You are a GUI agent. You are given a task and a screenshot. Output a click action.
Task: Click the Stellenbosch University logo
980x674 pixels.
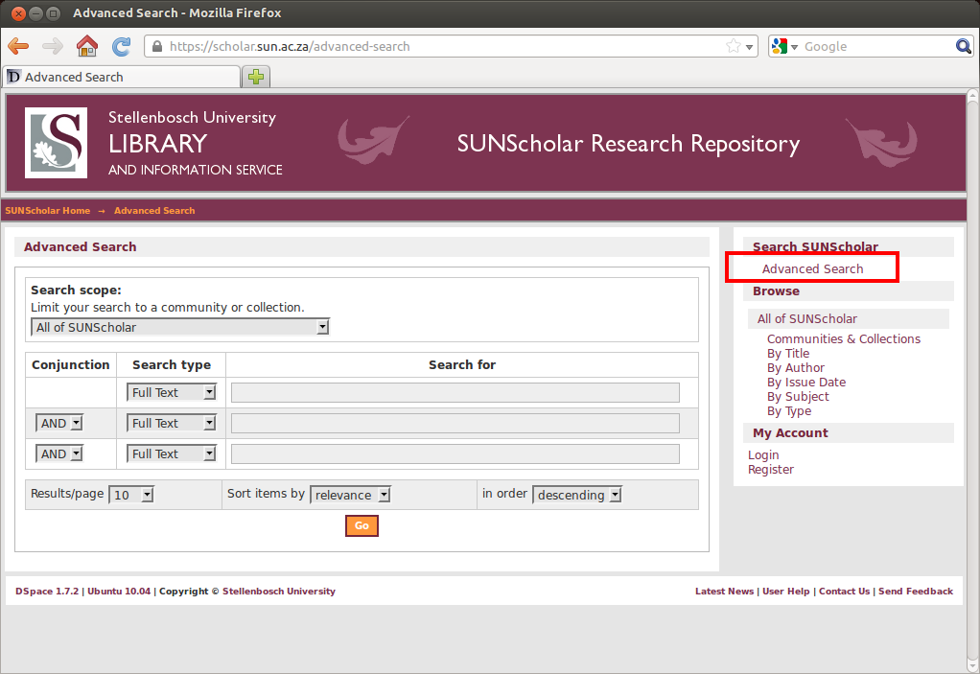point(56,143)
